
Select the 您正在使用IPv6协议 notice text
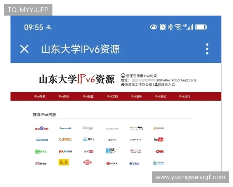click(x=141, y=76)
